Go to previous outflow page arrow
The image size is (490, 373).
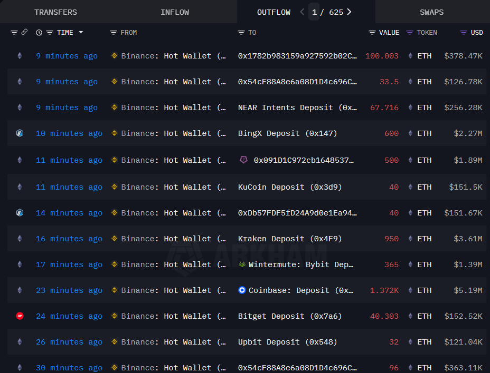click(302, 12)
